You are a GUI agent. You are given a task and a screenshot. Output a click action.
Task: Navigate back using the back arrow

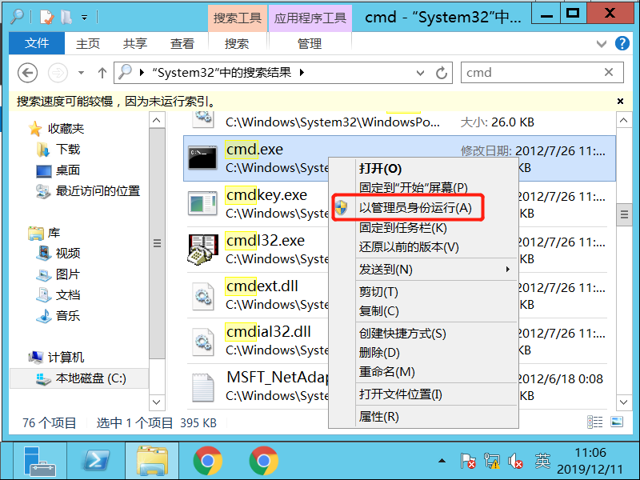26,72
